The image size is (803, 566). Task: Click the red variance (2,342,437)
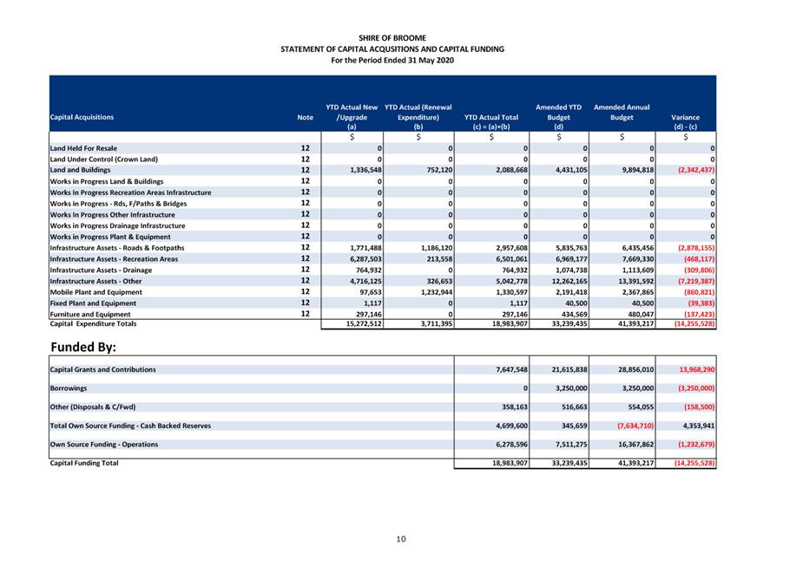pos(696,170)
